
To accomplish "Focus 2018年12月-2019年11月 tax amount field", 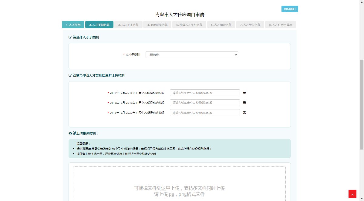I will point(205,103).
